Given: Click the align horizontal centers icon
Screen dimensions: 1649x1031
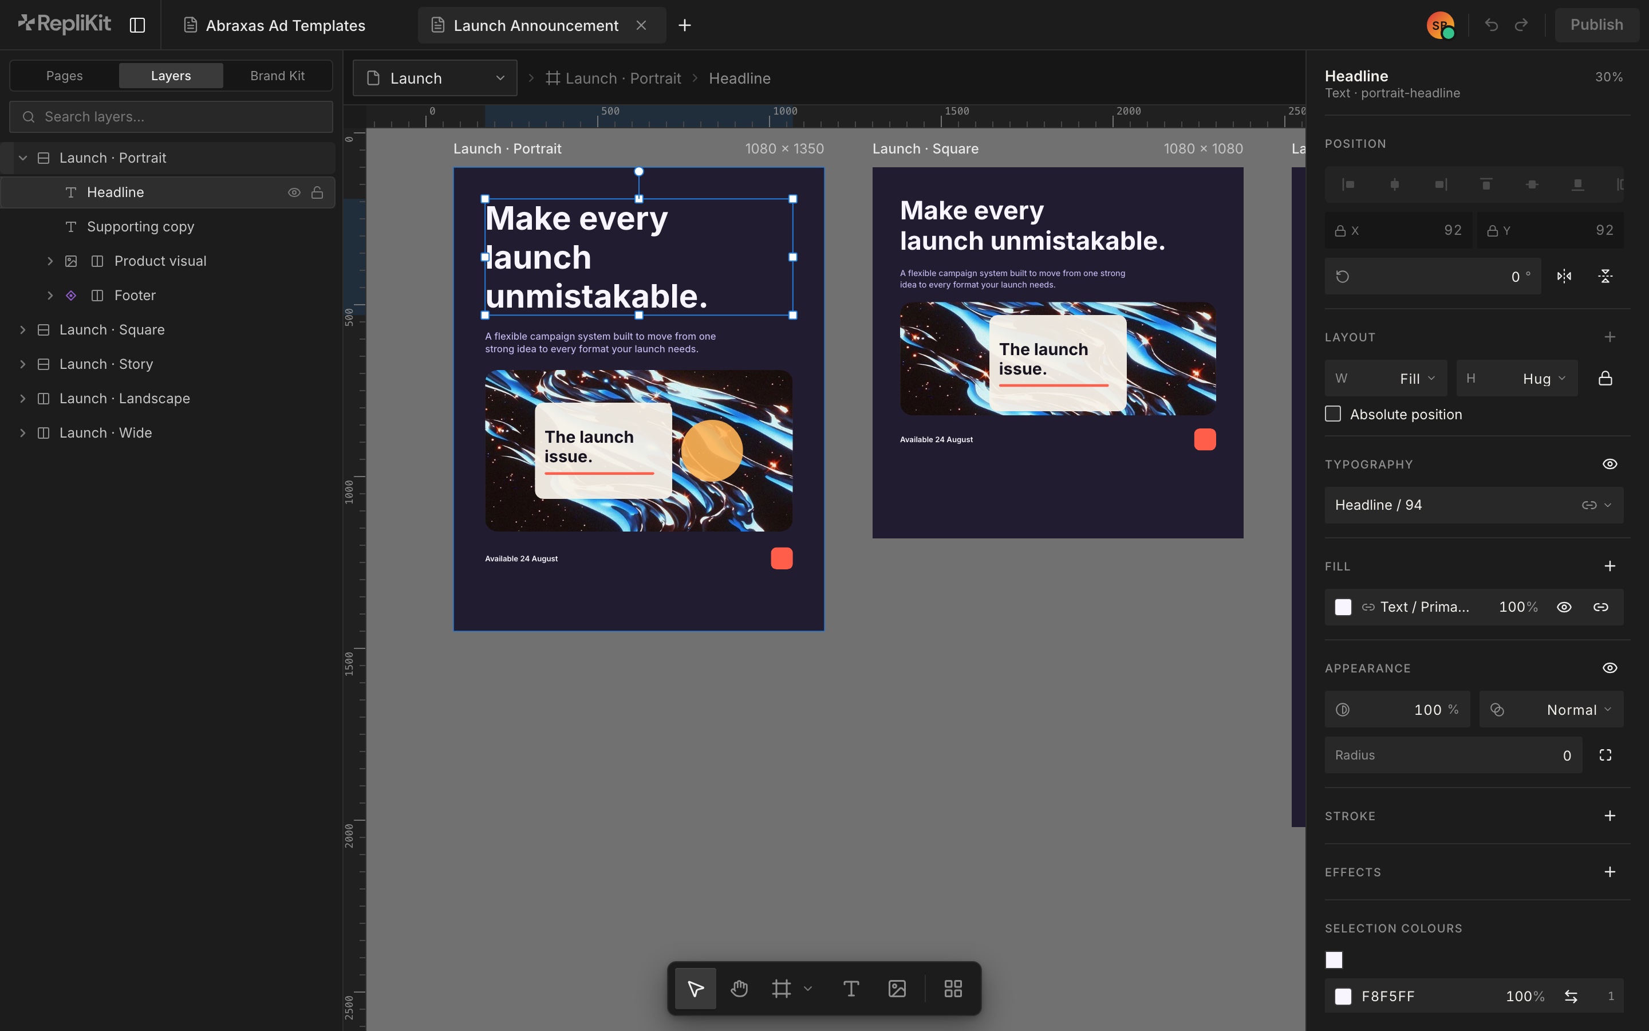Looking at the screenshot, I should tap(1394, 184).
